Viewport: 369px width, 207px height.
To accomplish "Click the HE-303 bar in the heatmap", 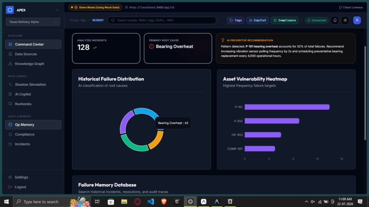I will (x=263, y=135).
